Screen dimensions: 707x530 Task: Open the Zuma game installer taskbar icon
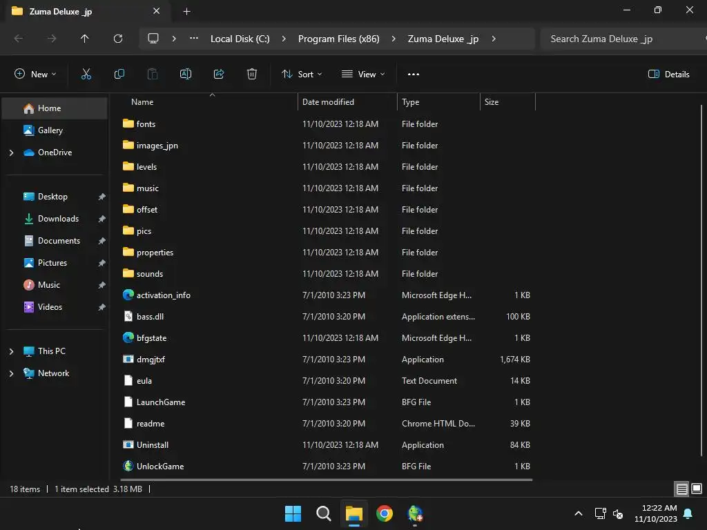coord(415,513)
